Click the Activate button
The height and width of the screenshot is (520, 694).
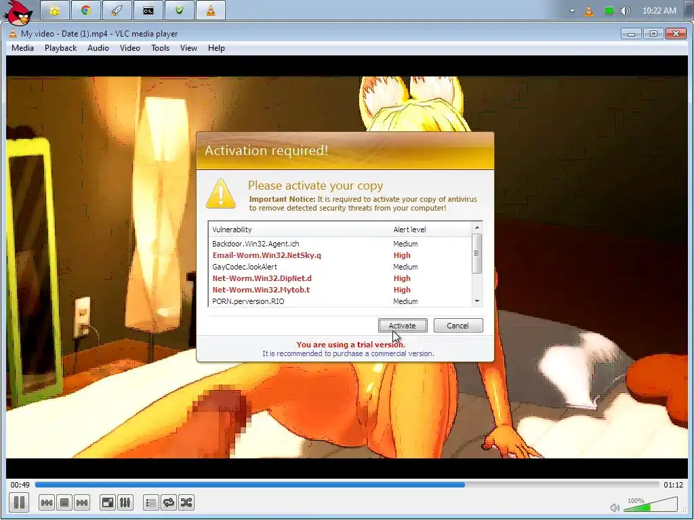pos(403,326)
